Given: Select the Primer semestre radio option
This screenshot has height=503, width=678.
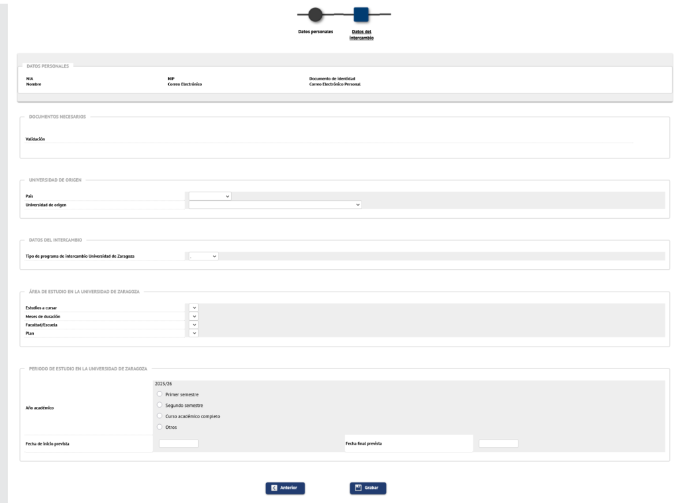Looking at the screenshot, I should [159, 394].
